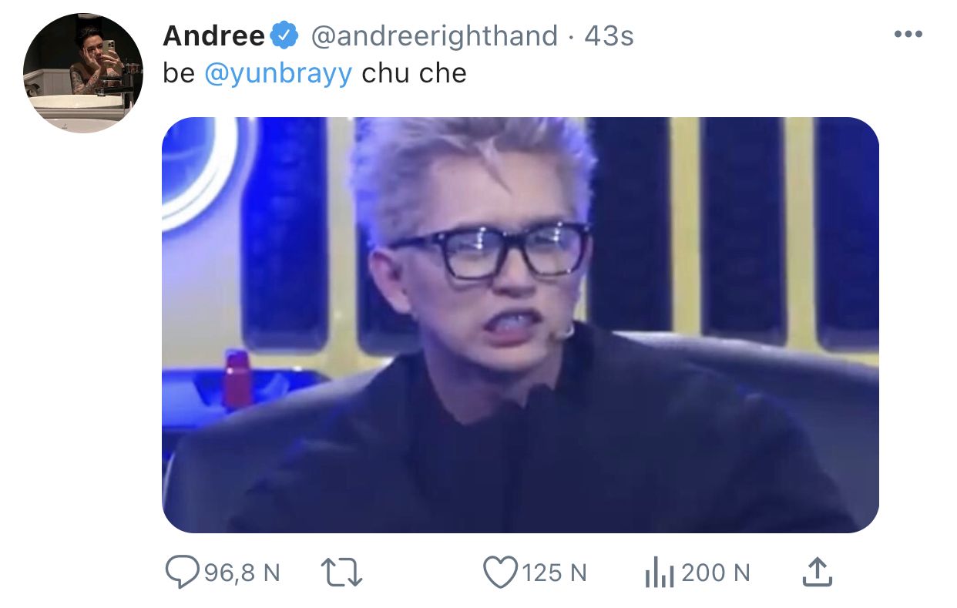This screenshot has height=608, width=957.
Task: Open Andree's profile picture avatar
Action: tap(83, 73)
